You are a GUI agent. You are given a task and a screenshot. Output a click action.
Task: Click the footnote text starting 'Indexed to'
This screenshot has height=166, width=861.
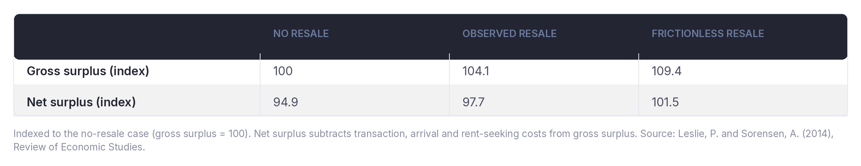tap(423, 140)
